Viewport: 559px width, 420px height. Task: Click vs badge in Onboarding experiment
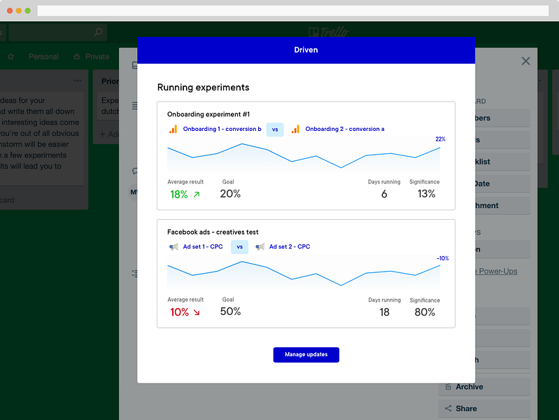(275, 129)
